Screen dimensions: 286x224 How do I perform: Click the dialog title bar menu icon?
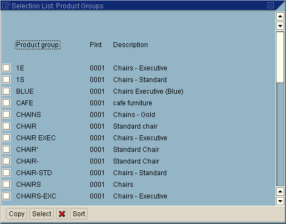coord(6,6)
